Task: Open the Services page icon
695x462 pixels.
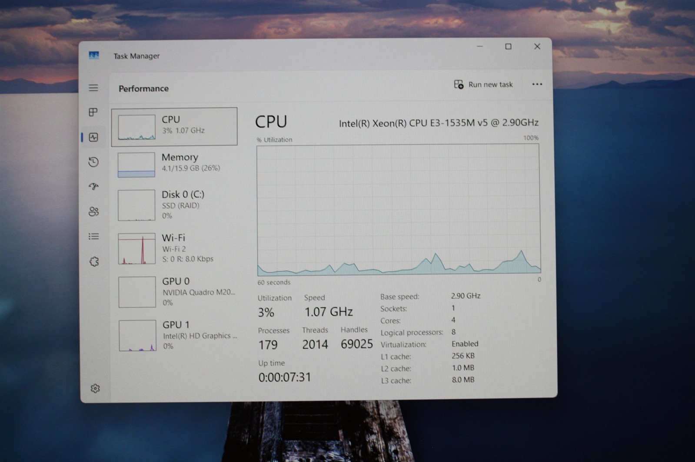Action: point(94,261)
